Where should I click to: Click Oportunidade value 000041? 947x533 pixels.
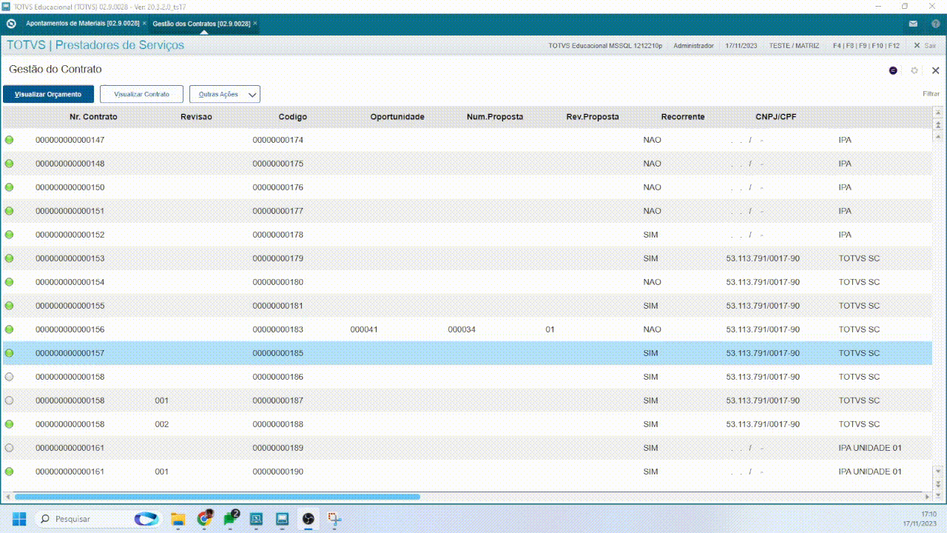tap(364, 329)
